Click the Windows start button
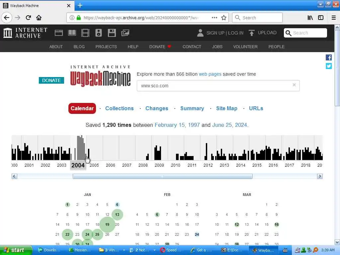Screen dimensions: 340x255 16,250
